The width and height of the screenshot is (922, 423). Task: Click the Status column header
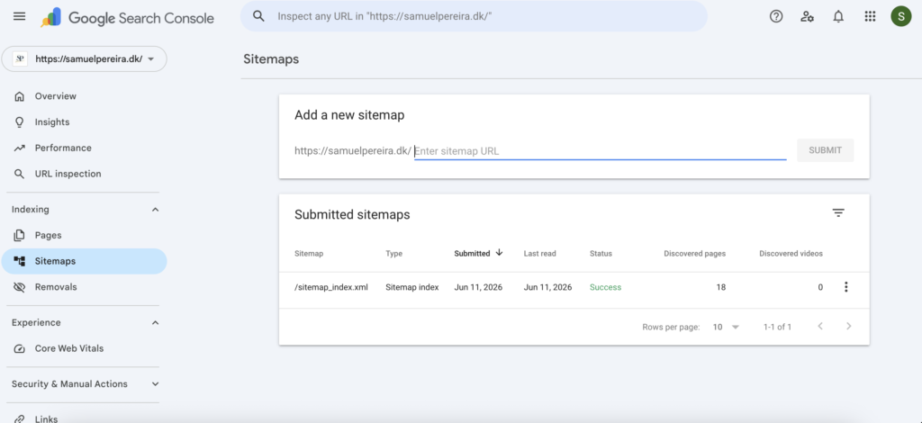[x=601, y=253]
